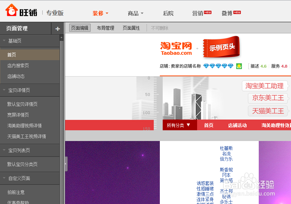Open the 营销 menu
The height and width of the screenshot is (204, 291).
coord(197,13)
